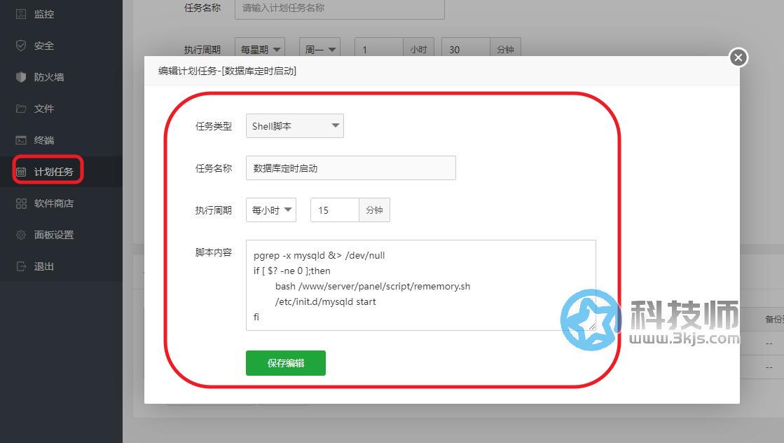
Task: Click the 脚本内容 script textarea
Action: pos(420,285)
